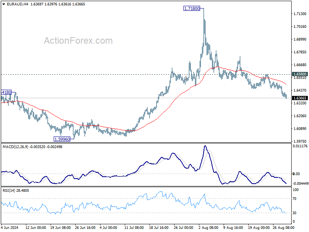
Task: Click the 2 Aug 08:00 time label
Action: click(x=208, y=228)
